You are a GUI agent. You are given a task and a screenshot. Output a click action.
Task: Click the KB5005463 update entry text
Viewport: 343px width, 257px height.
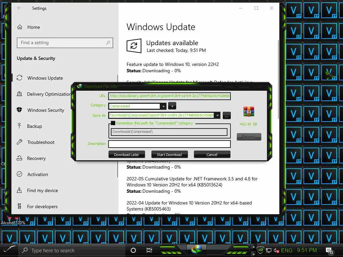point(189,206)
